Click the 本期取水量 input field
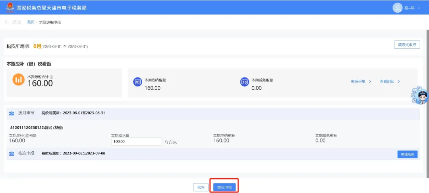The height and width of the screenshot is (193, 429). click(137, 141)
